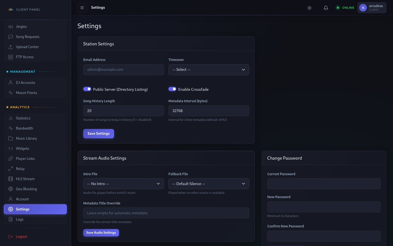Open the Logs page
This screenshot has width=393, height=246.
point(20,219)
